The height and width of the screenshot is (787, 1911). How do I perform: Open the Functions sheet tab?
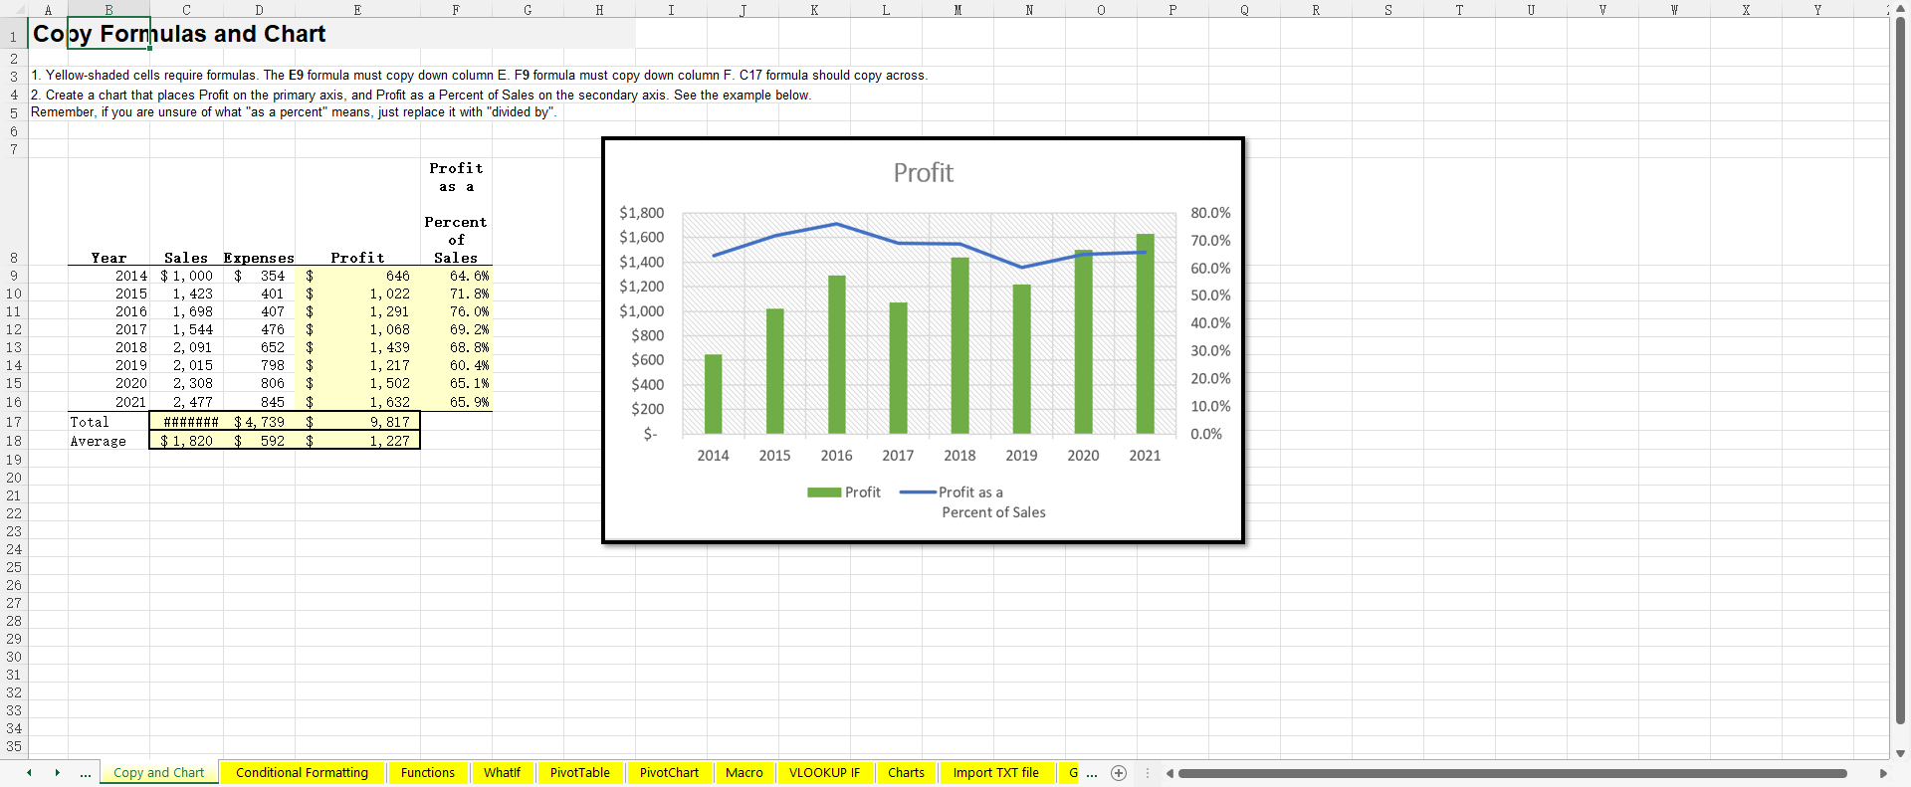click(428, 773)
